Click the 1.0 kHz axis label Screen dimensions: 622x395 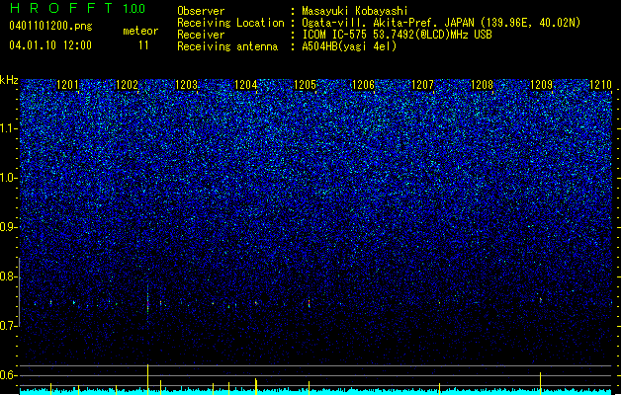[x=8, y=178]
